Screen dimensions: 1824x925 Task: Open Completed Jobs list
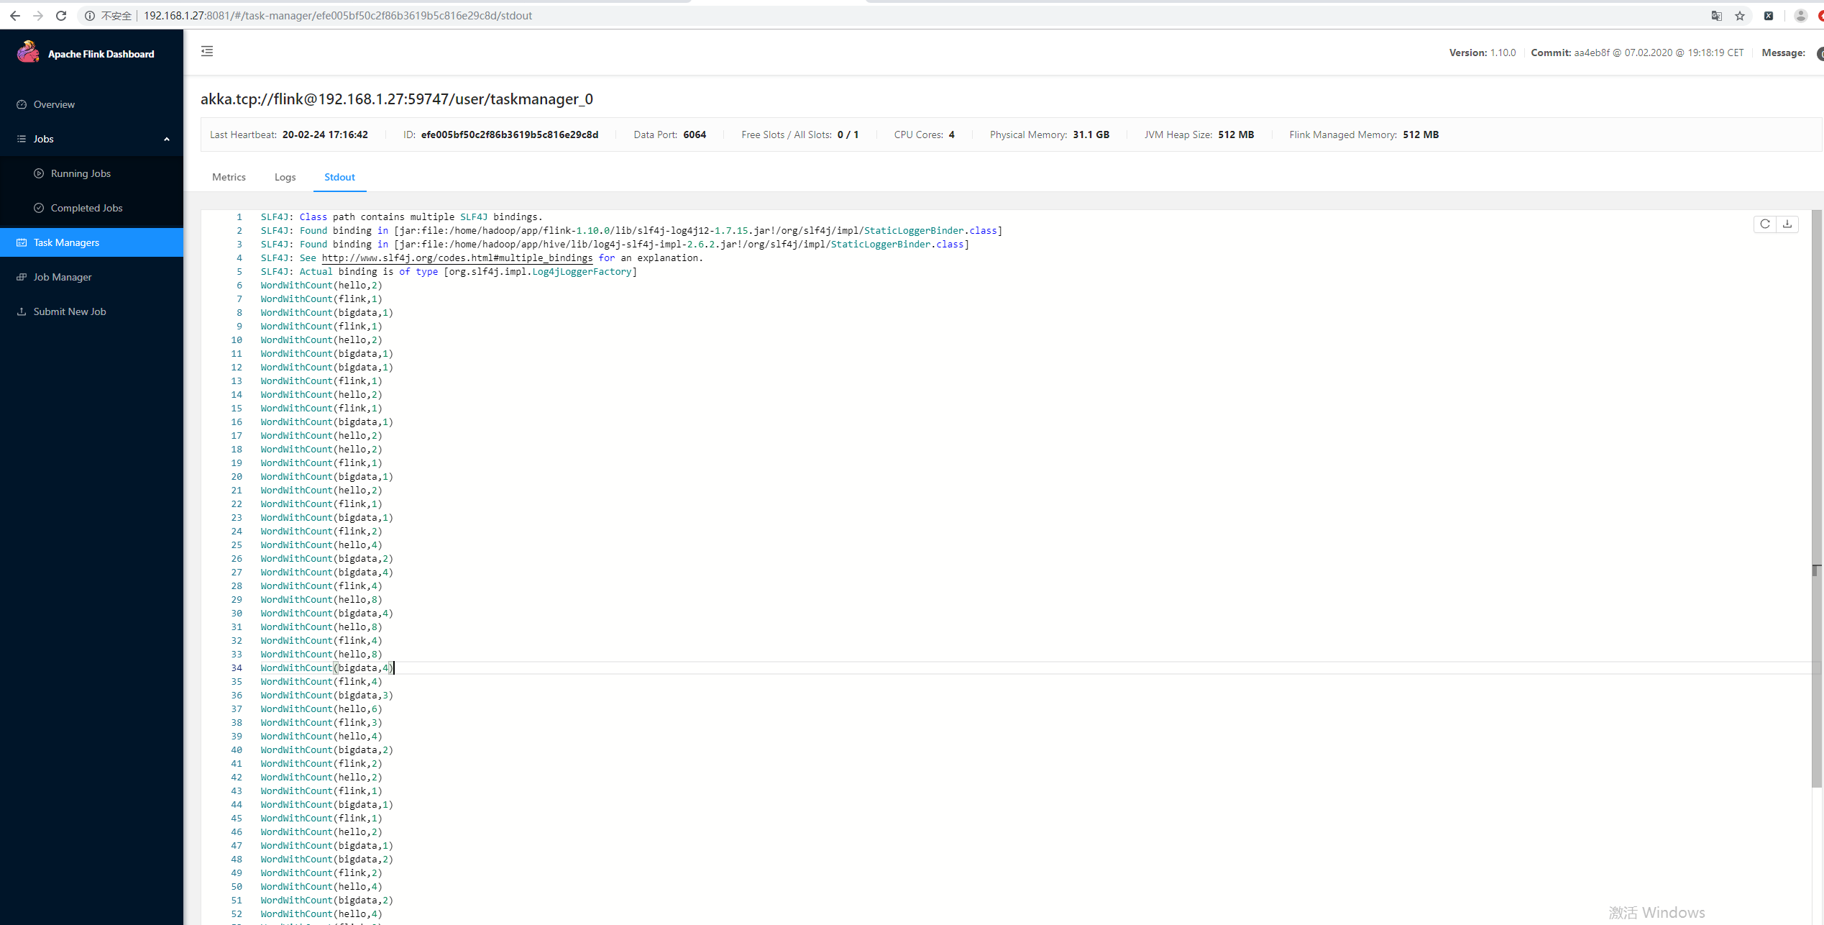[x=86, y=208]
